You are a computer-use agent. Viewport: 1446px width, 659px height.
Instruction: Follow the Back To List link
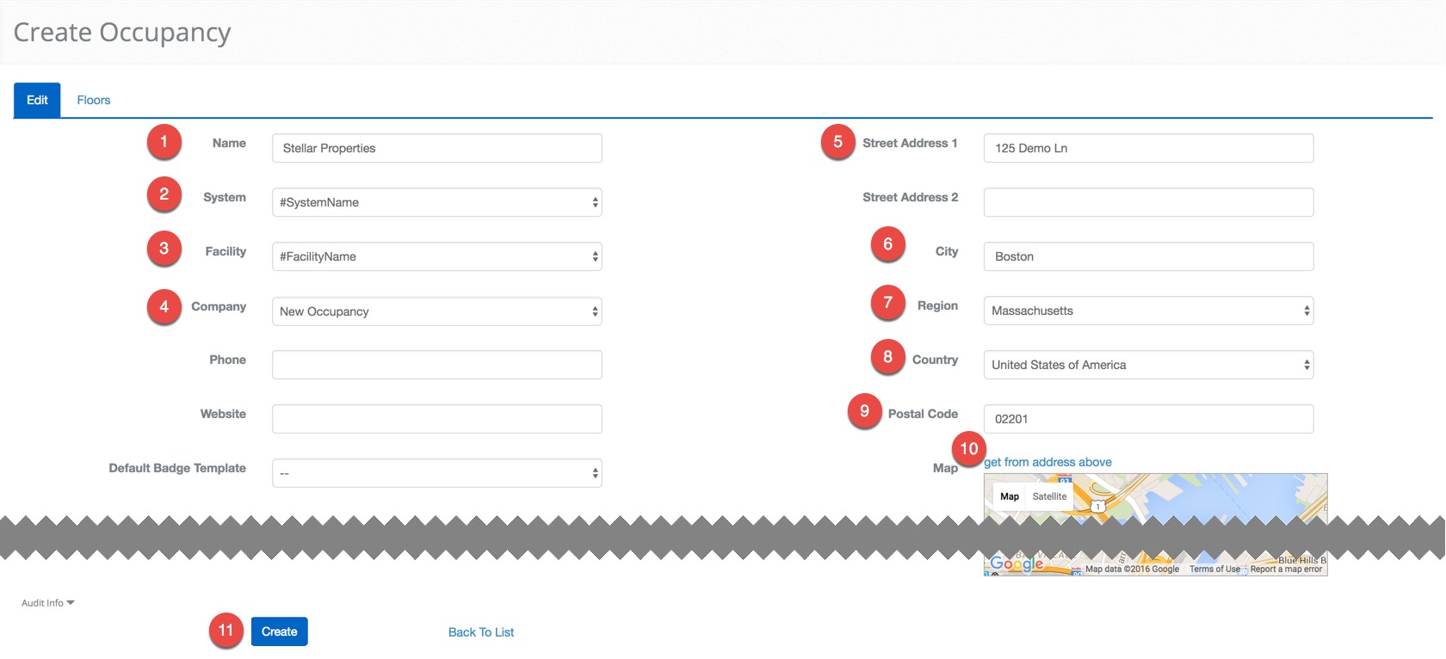click(480, 632)
